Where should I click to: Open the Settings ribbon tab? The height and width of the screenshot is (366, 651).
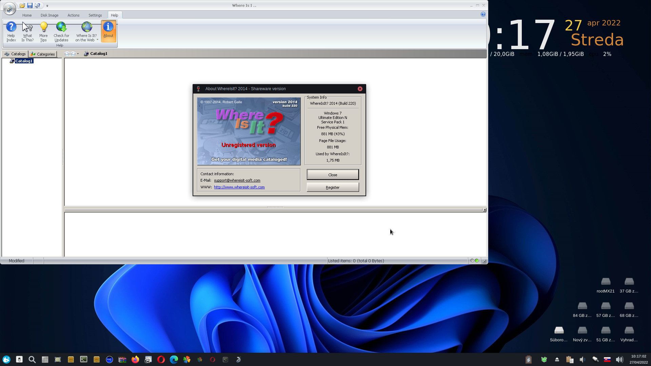click(x=95, y=15)
